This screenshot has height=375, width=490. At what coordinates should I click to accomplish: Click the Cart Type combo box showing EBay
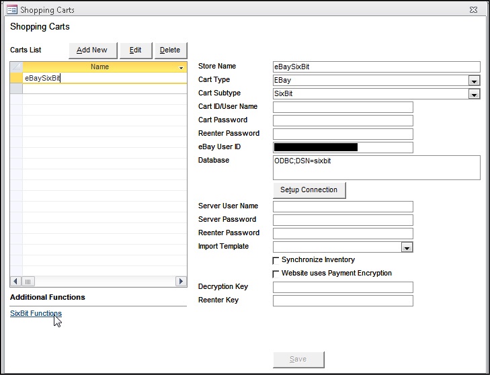(376, 81)
